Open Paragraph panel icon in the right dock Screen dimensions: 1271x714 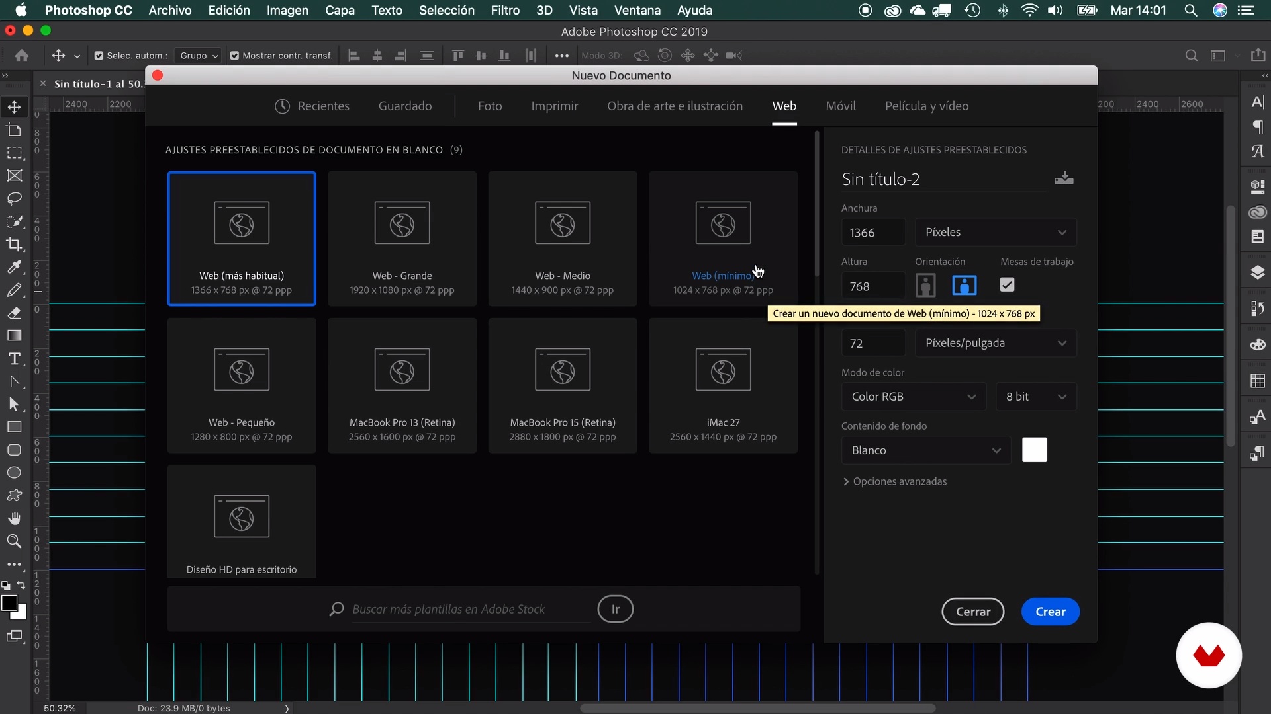tap(1258, 126)
